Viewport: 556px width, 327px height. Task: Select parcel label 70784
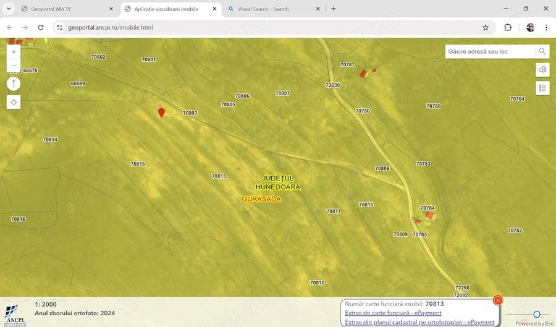(428, 208)
